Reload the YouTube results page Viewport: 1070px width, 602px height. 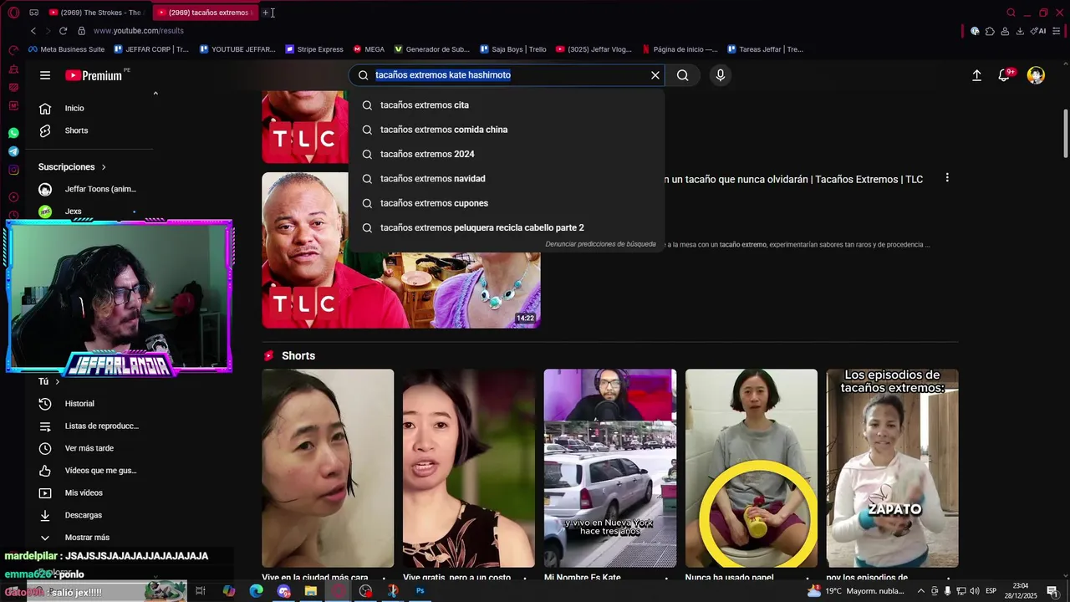point(63,31)
